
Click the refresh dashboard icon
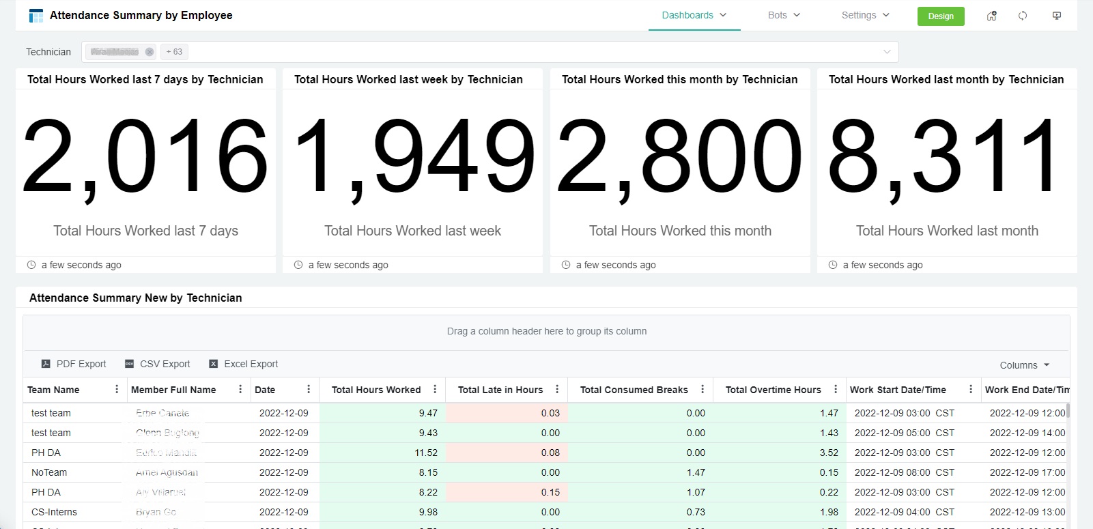(1023, 16)
